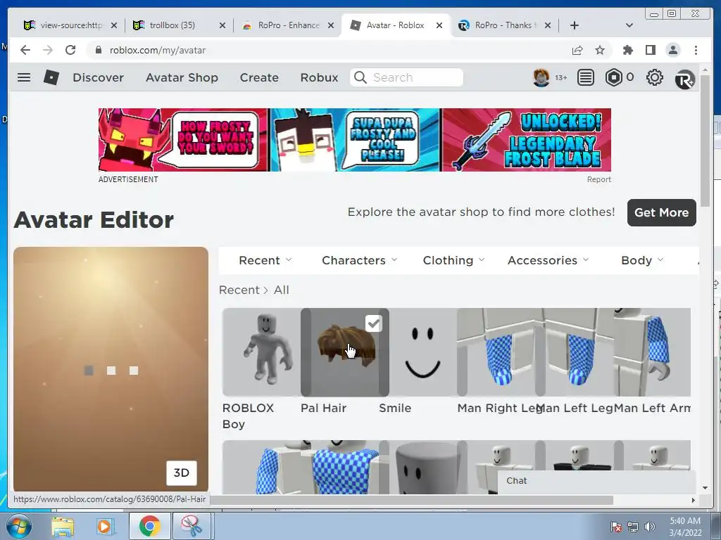Open Chrome profile account icon

672,50
